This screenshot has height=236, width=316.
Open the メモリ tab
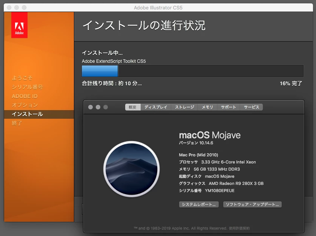207,107
